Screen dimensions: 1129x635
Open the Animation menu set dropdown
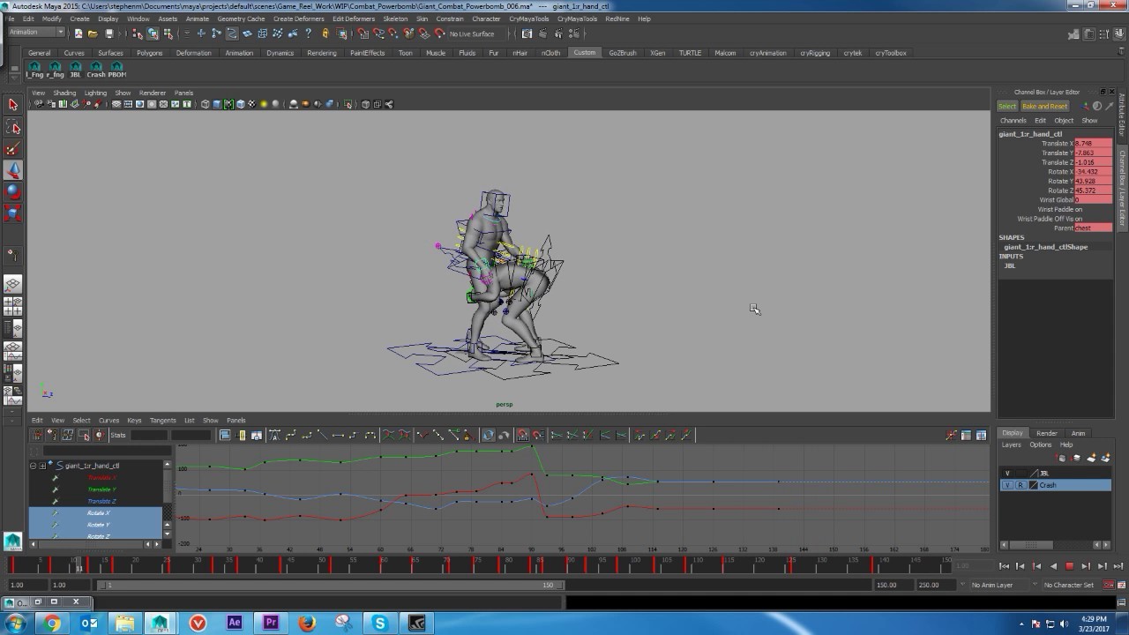click(x=34, y=33)
